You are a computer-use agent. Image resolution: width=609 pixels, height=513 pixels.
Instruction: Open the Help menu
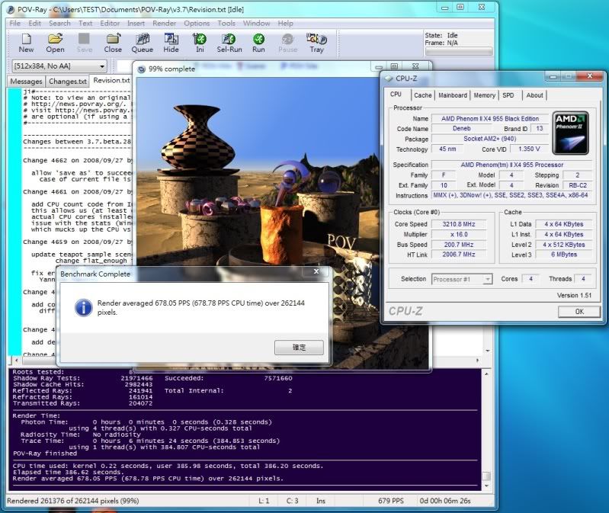(x=285, y=24)
